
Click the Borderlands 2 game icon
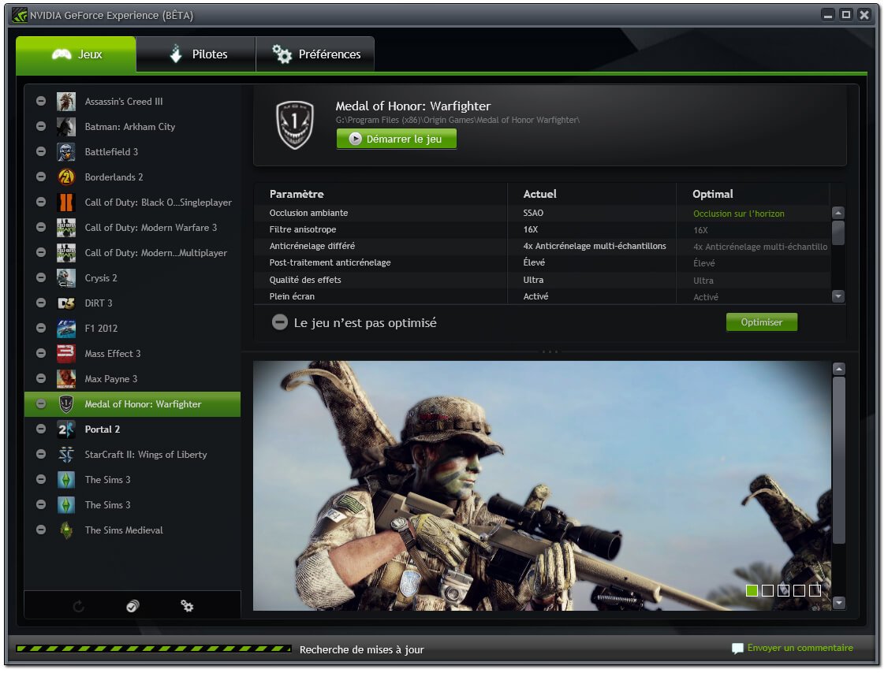(x=66, y=177)
